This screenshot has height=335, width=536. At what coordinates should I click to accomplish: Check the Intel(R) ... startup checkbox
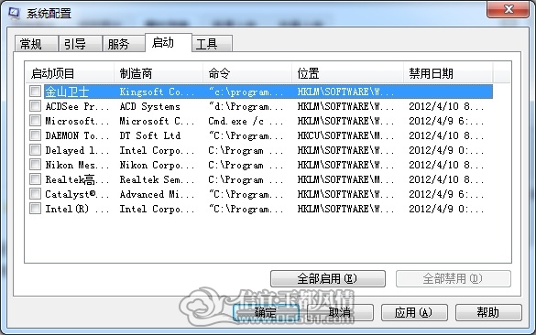click(x=35, y=209)
